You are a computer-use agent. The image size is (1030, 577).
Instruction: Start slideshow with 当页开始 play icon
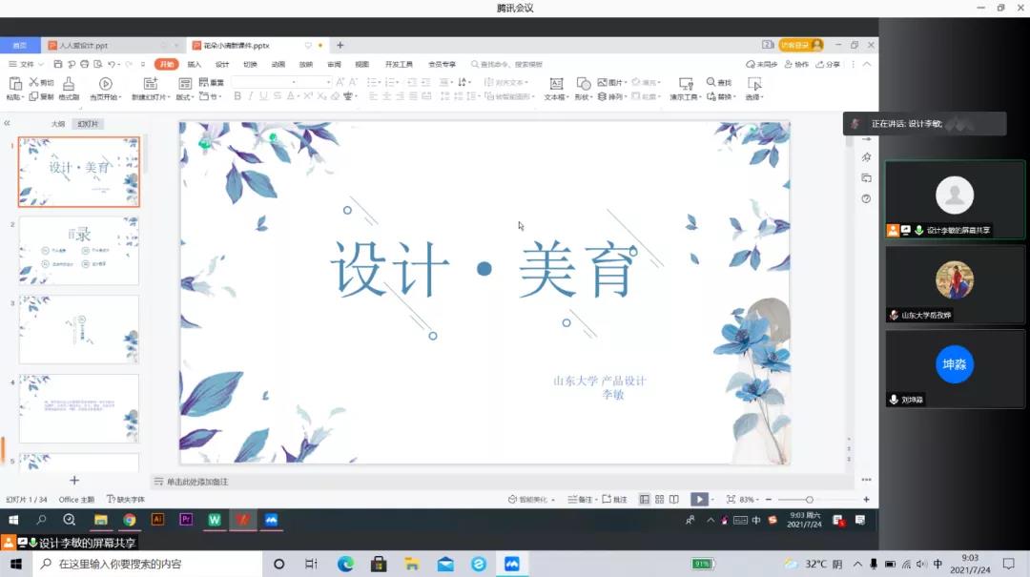click(x=105, y=84)
